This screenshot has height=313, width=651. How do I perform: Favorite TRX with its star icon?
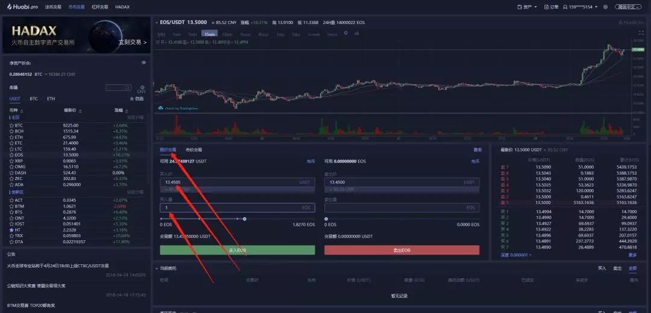[11, 235]
